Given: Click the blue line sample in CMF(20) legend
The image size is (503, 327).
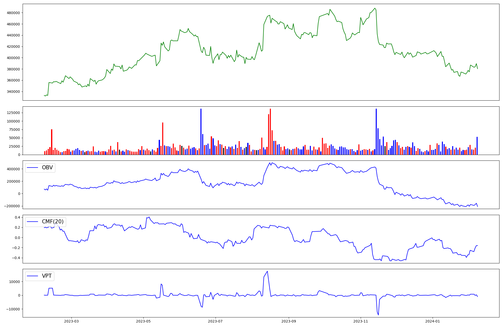Looking at the screenshot, I should pos(32,222).
